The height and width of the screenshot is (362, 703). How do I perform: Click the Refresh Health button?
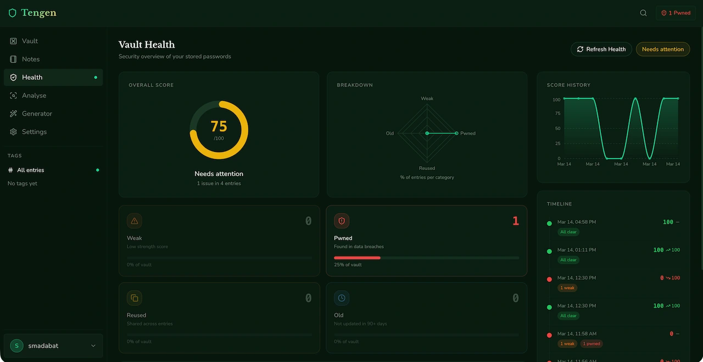pyautogui.click(x=601, y=49)
